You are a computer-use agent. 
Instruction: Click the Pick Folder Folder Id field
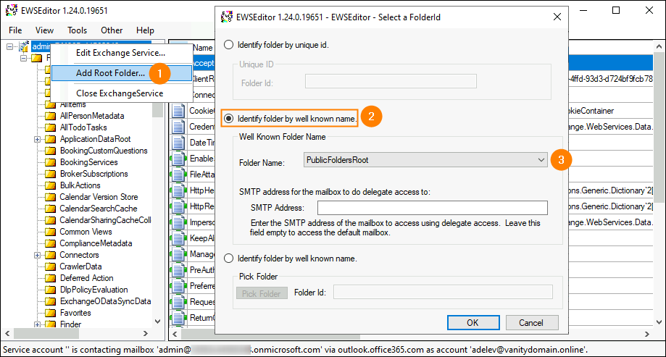(x=443, y=292)
